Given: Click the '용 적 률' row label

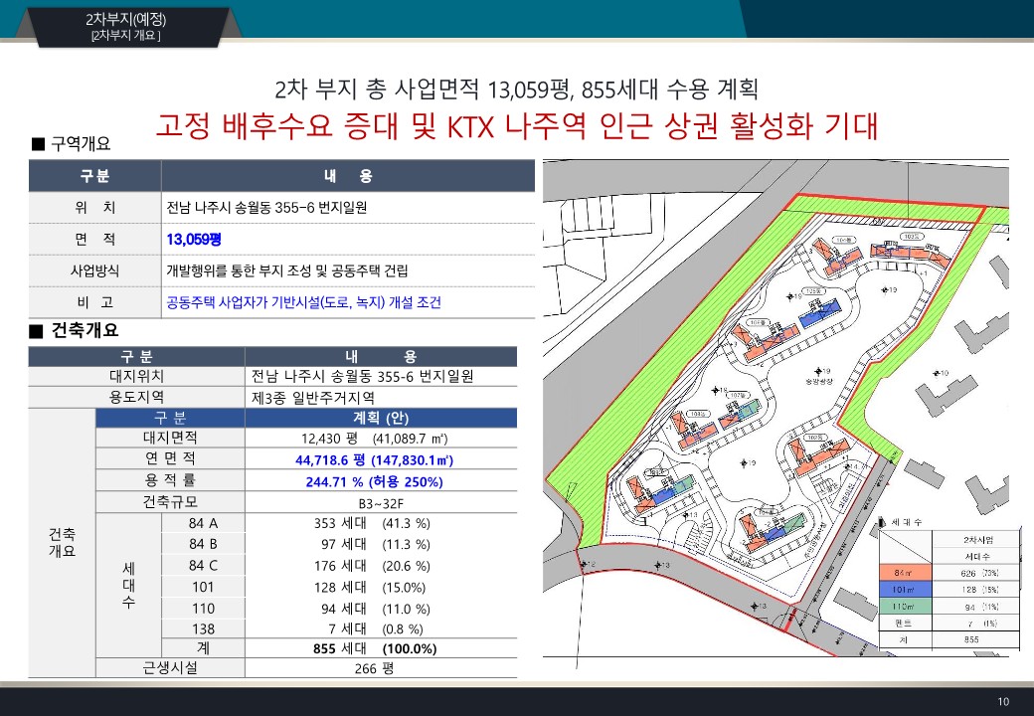Looking at the screenshot, I should coord(170,480).
